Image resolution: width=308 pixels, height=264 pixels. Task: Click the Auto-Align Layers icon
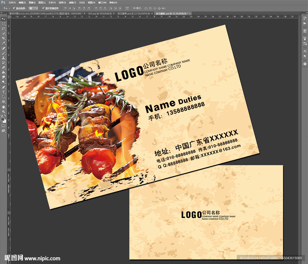(127, 8)
